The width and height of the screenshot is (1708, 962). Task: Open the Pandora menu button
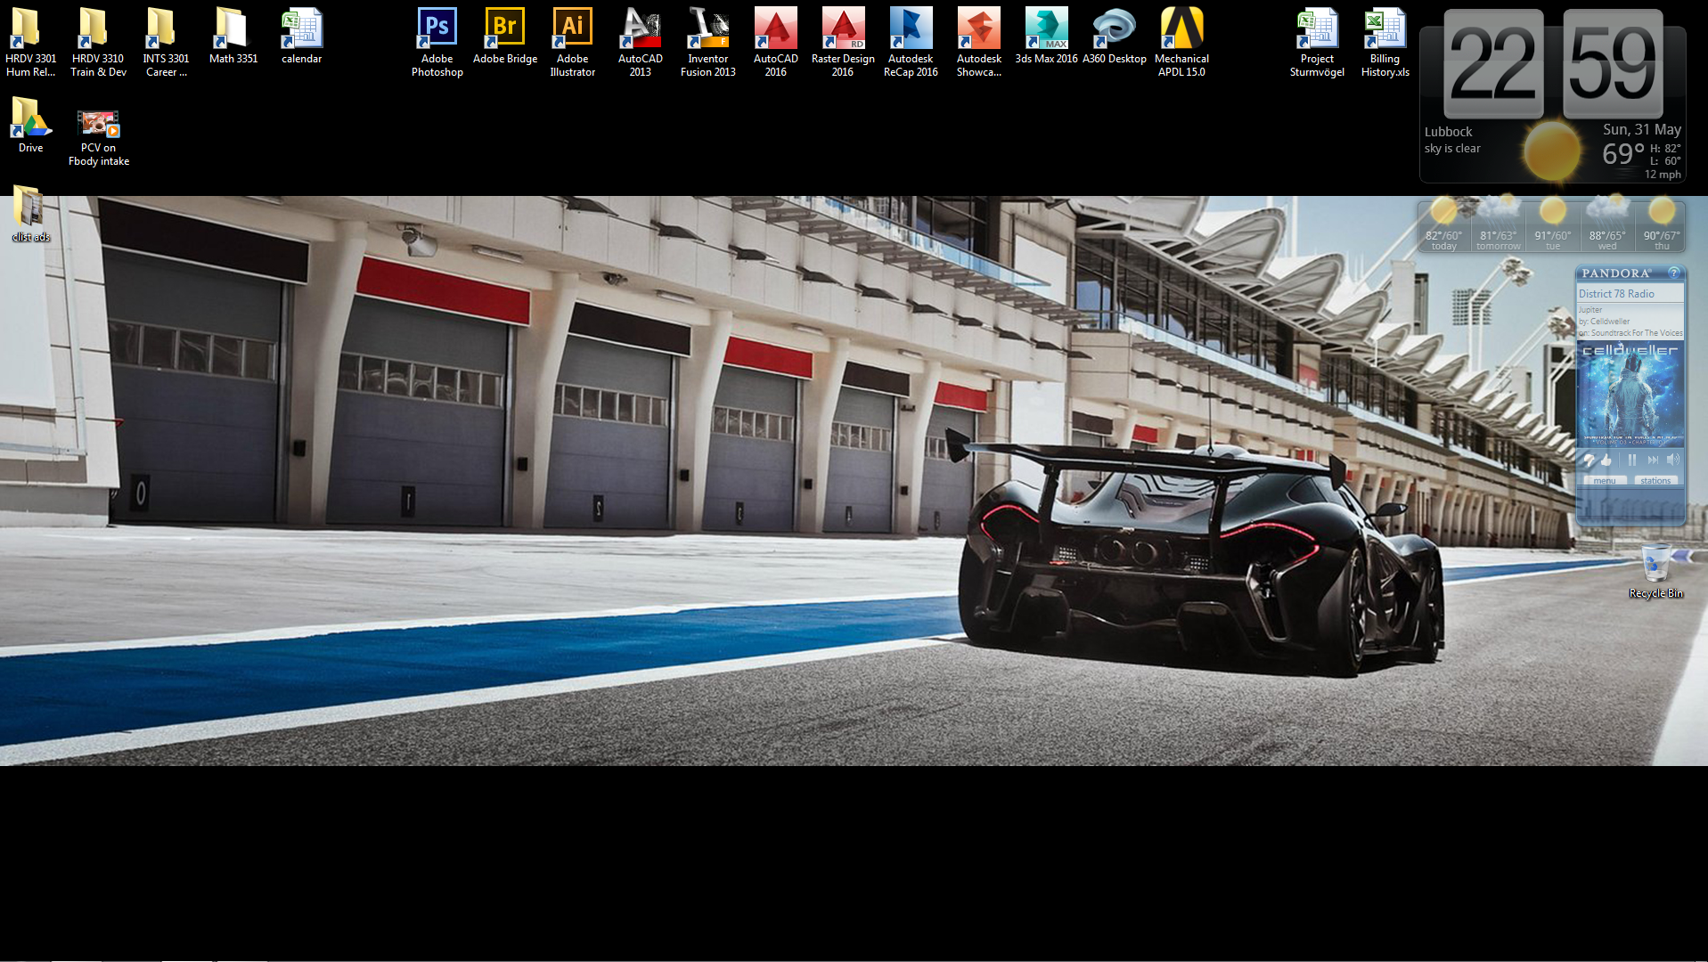(x=1604, y=480)
